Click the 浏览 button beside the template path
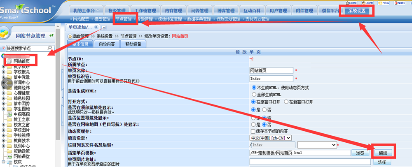This screenshot has height=167, width=412. 360,153
